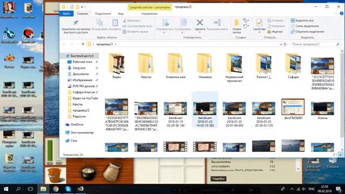Image resolution: width=345 pixels, height=194 pixels.
Task: Open Изображения in the navigation pane
Action: 82,80
